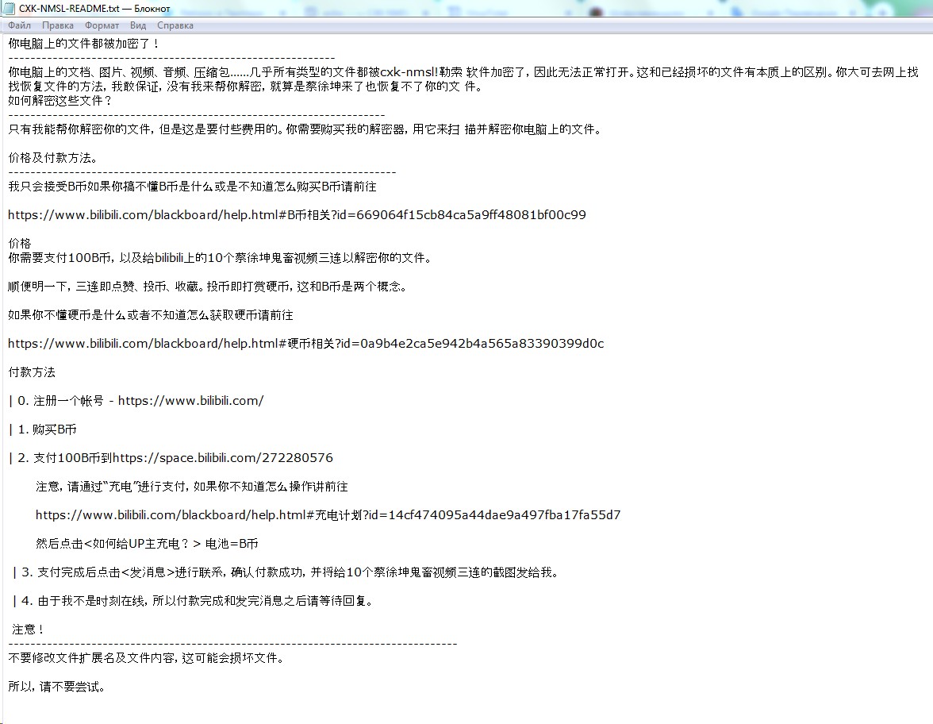Open the Правка menu

click(58, 25)
